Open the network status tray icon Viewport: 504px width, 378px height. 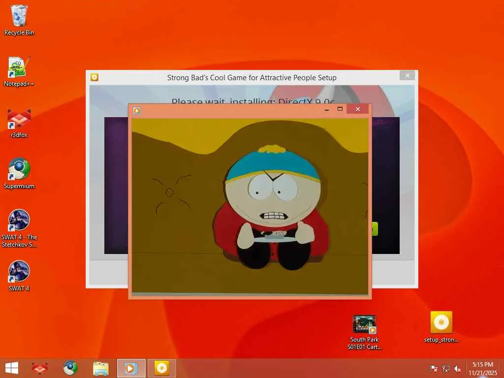point(445,368)
